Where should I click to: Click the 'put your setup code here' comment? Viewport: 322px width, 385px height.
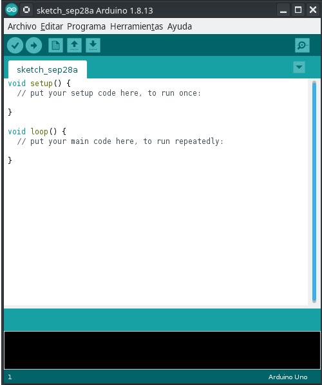(x=109, y=93)
